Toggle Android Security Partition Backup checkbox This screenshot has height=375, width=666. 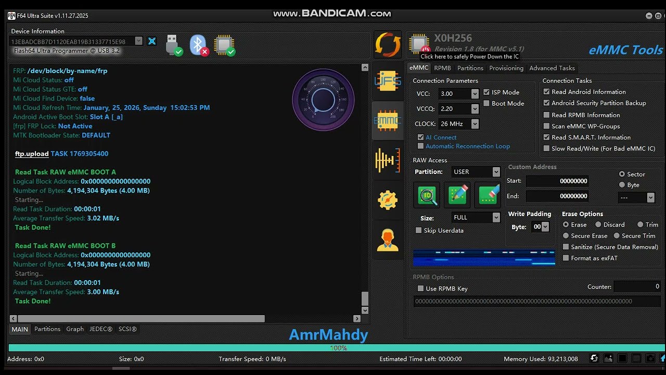pos(546,103)
